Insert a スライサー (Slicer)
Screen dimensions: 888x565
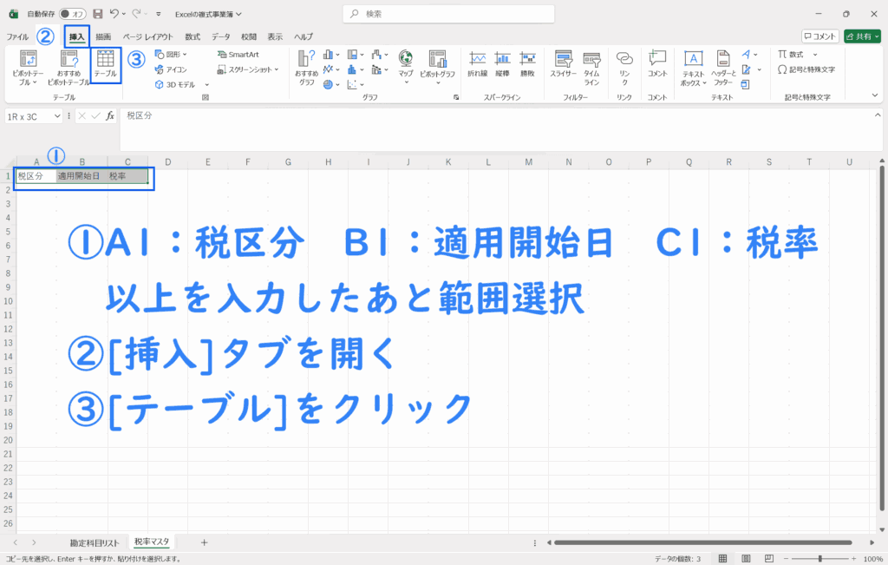[564, 64]
